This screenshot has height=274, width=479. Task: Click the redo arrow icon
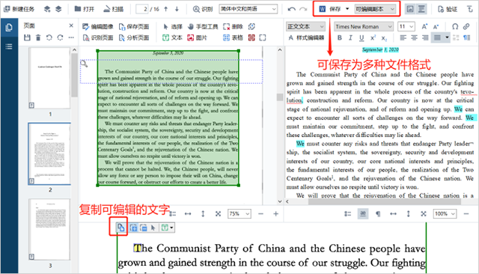[x=303, y=9]
